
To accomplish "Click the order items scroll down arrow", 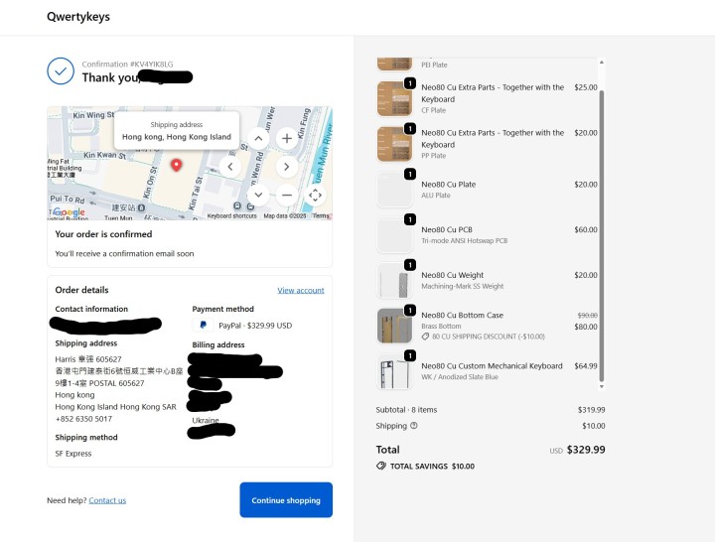I will coord(602,386).
